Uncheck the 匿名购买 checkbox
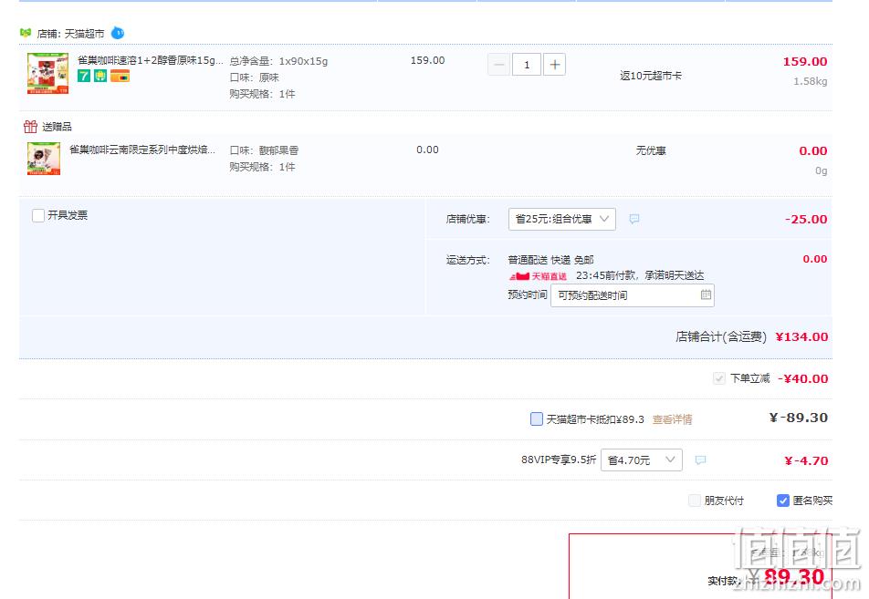The image size is (869, 599). [782, 501]
